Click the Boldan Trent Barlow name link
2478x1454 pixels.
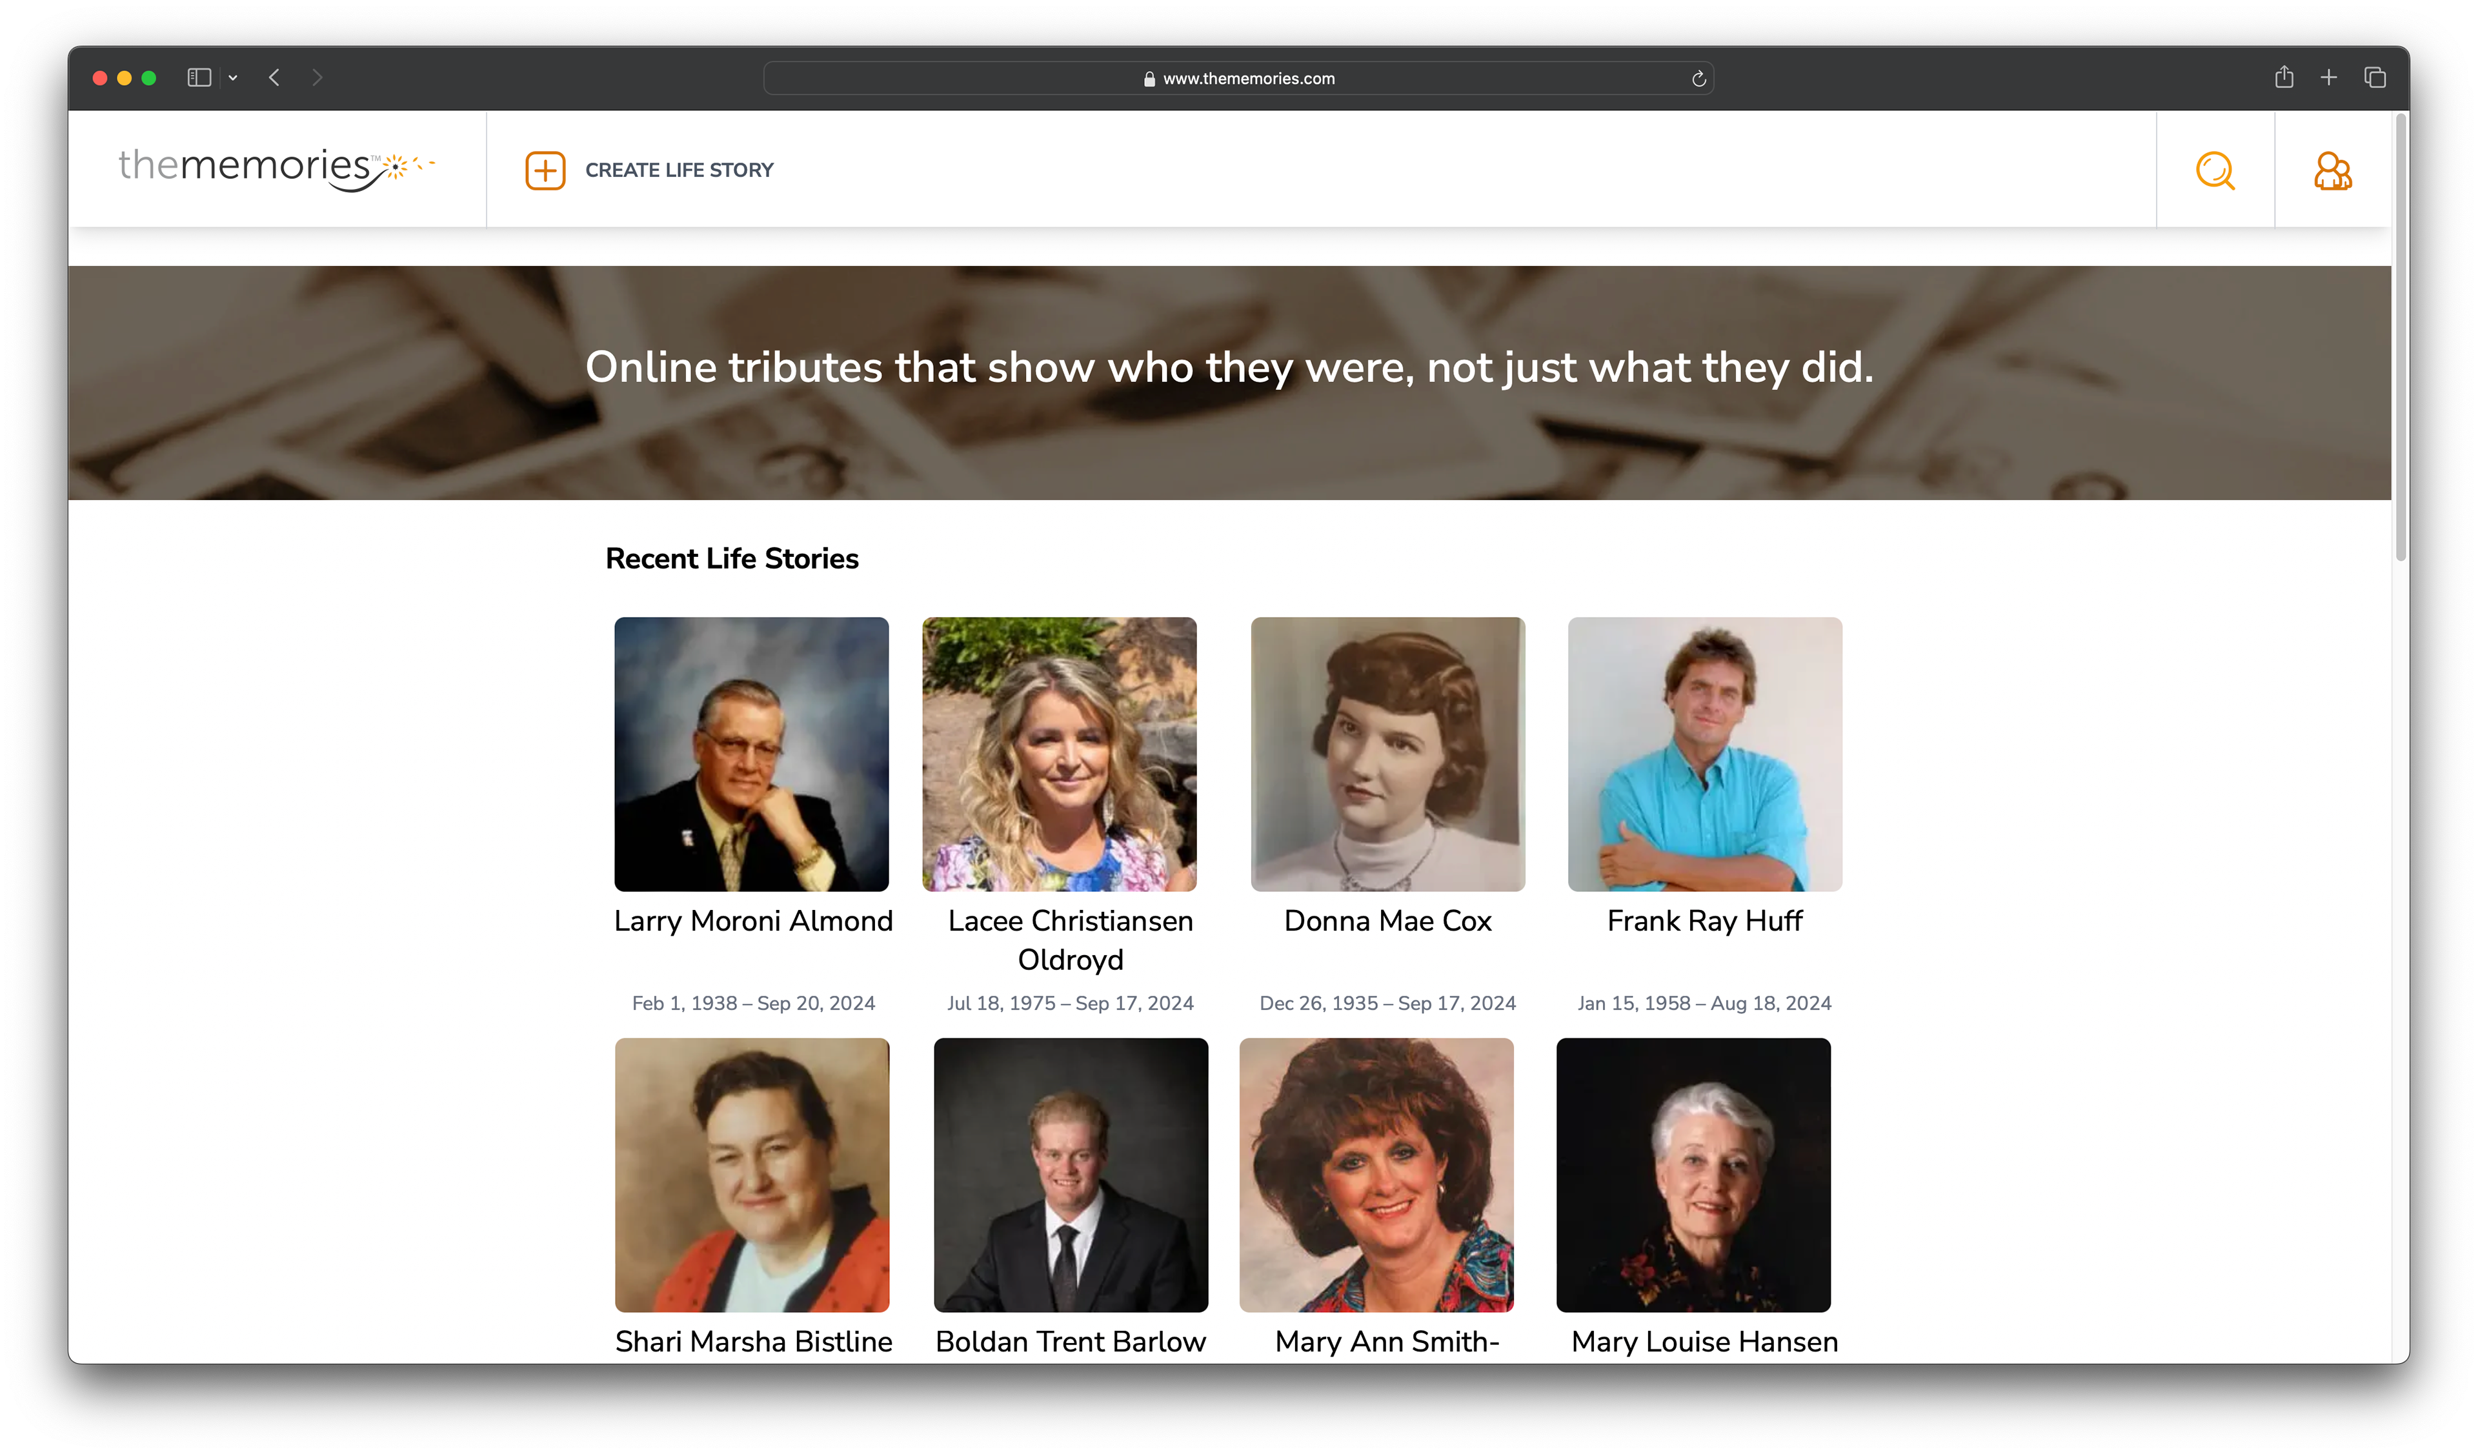(x=1071, y=1342)
